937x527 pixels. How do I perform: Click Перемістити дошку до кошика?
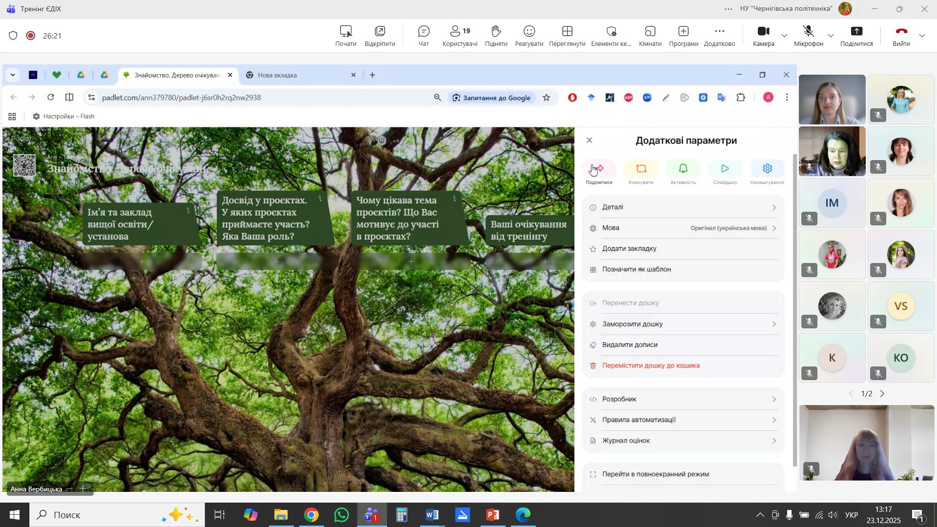[x=651, y=365]
